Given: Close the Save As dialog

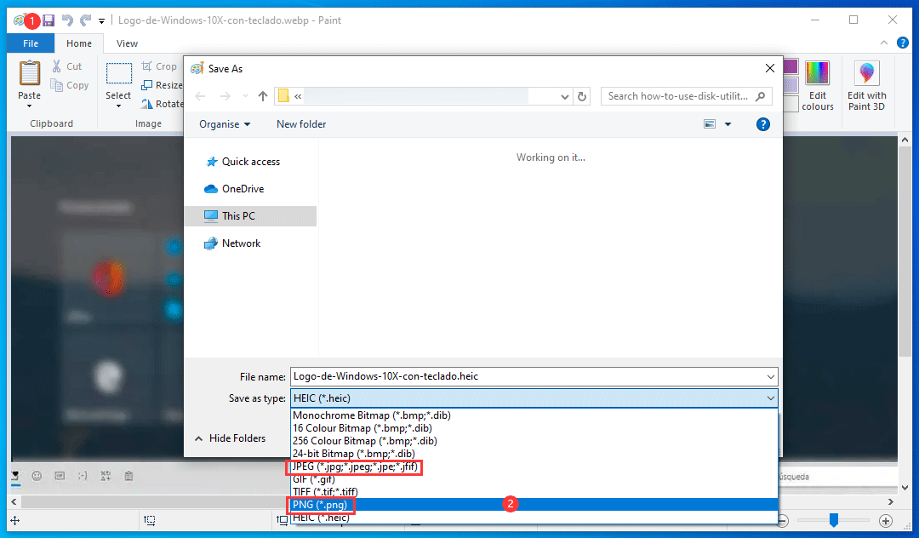Looking at the screenshot, I should [x=769, y=69].
